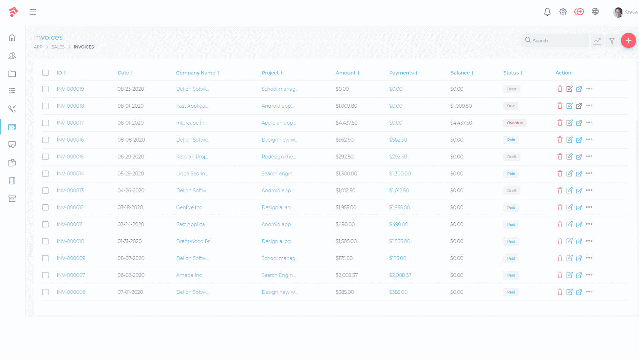Click in the Search field

pyautogui.click(x=555, y=41)
